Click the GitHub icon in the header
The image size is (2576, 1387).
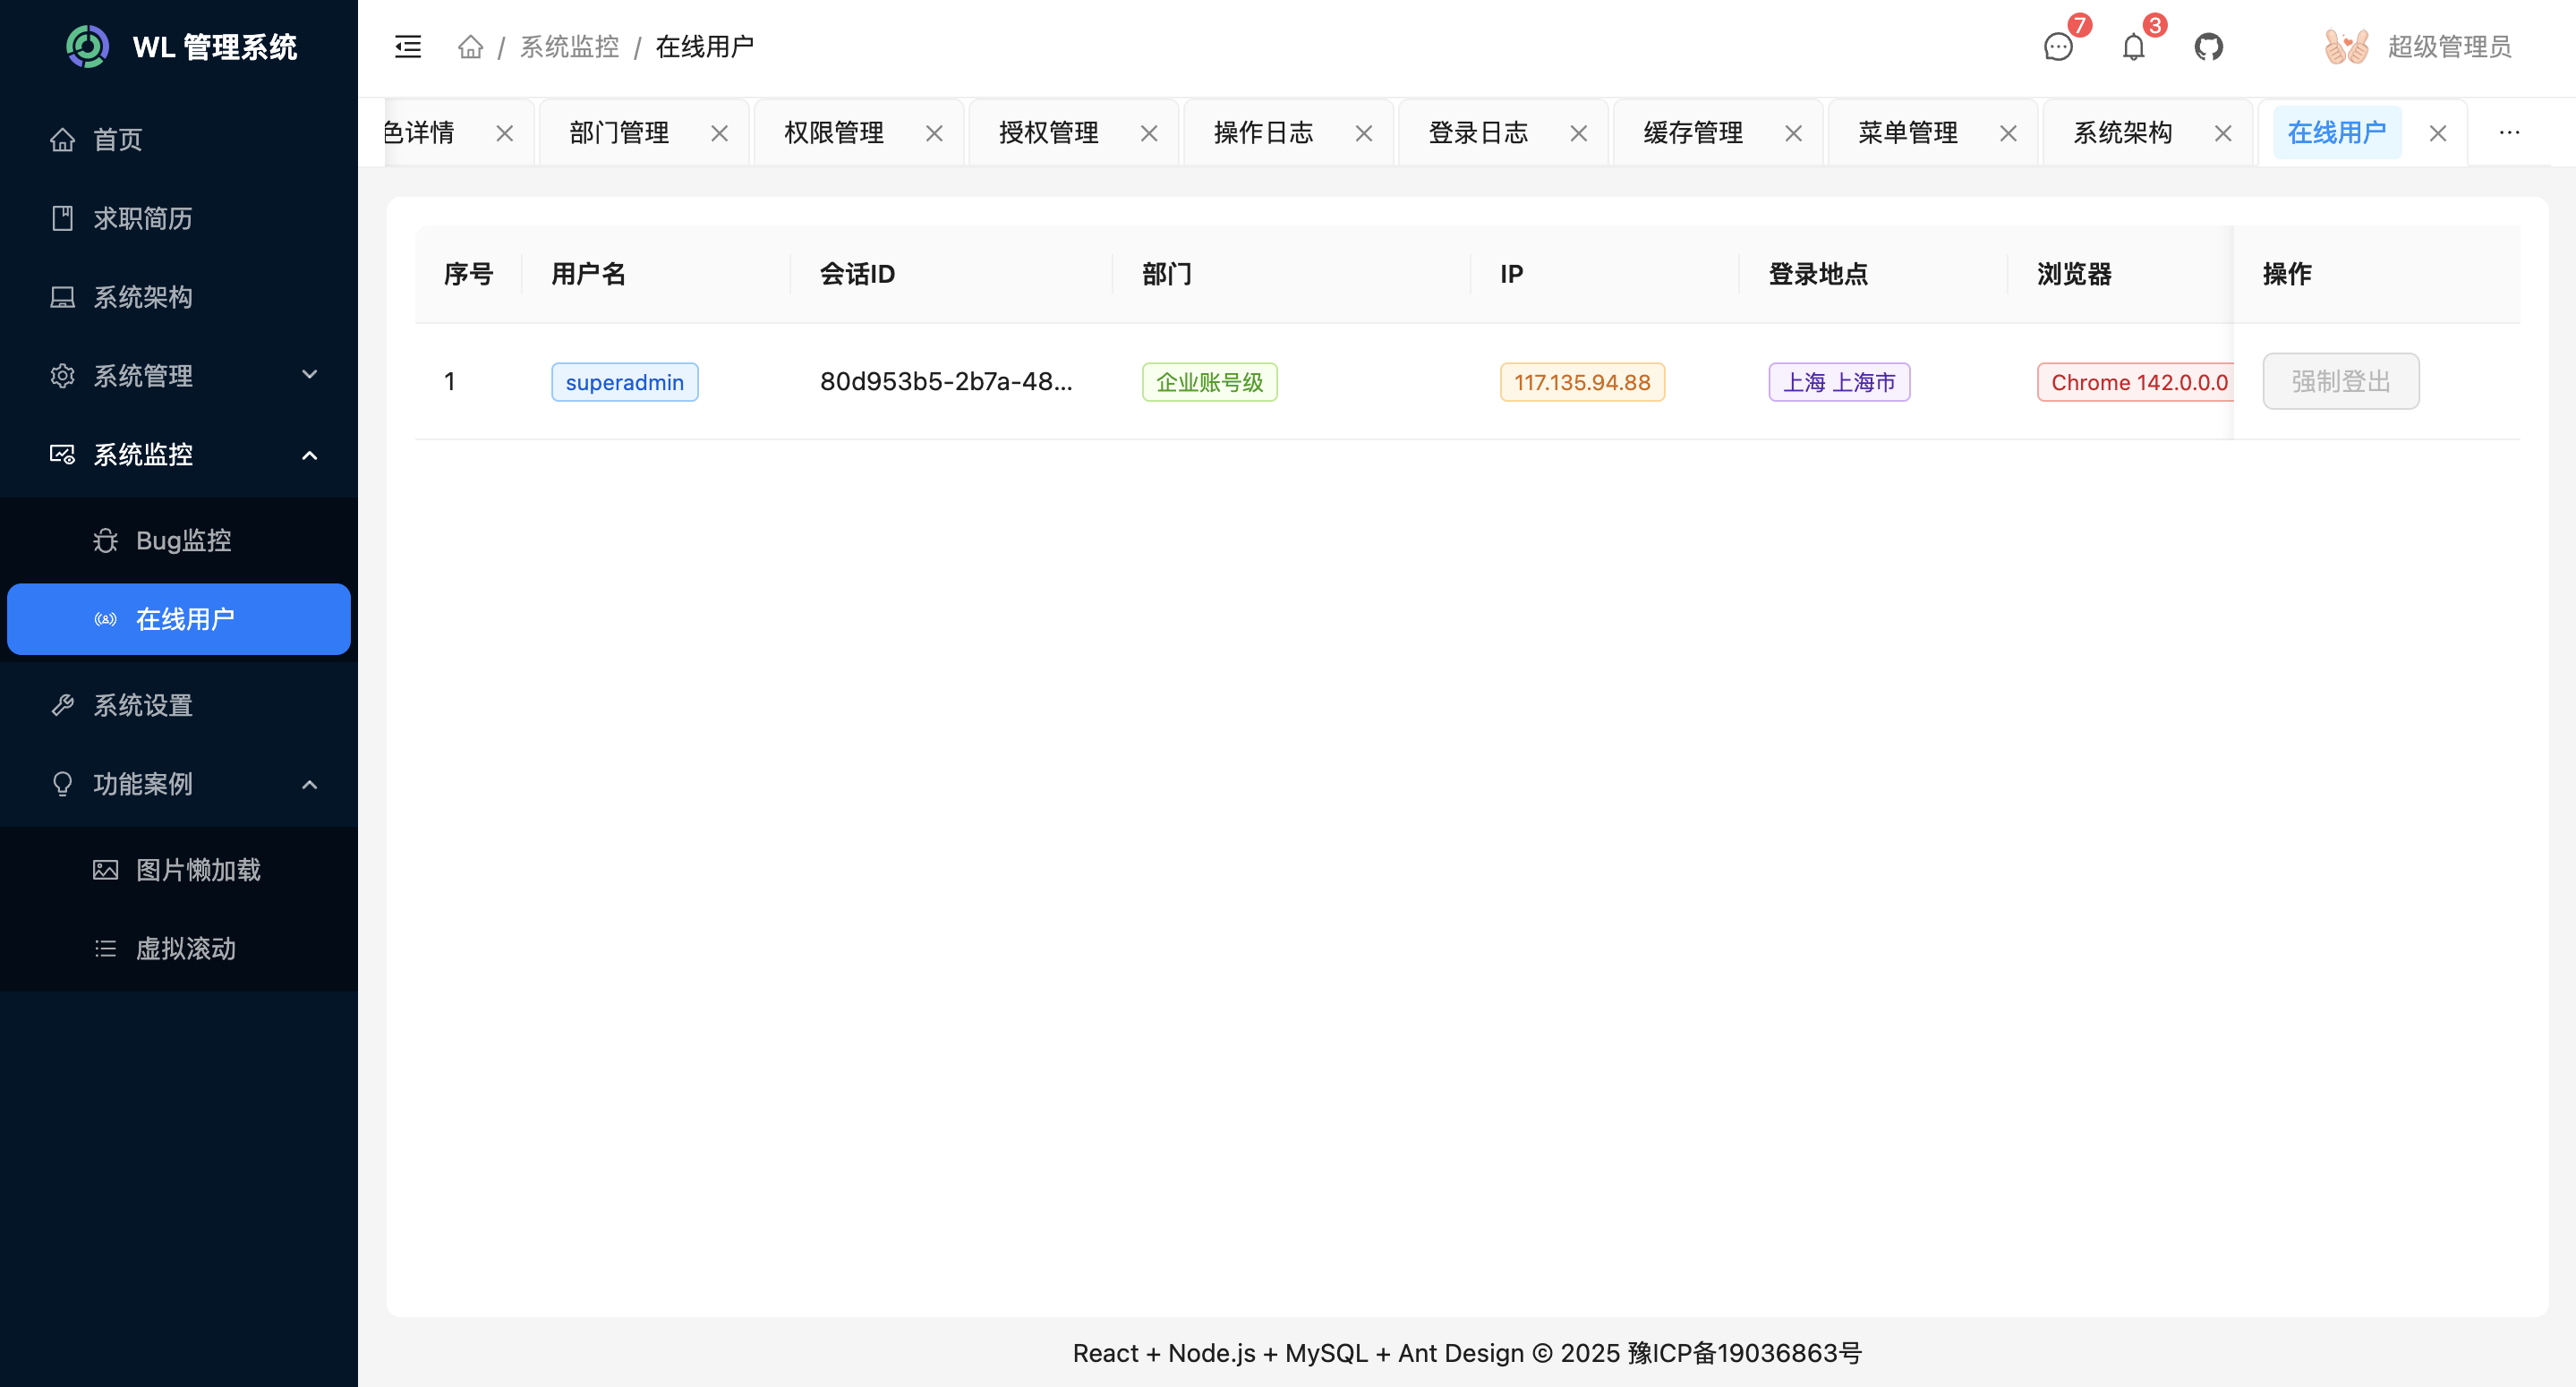(x=2209, y=46)
